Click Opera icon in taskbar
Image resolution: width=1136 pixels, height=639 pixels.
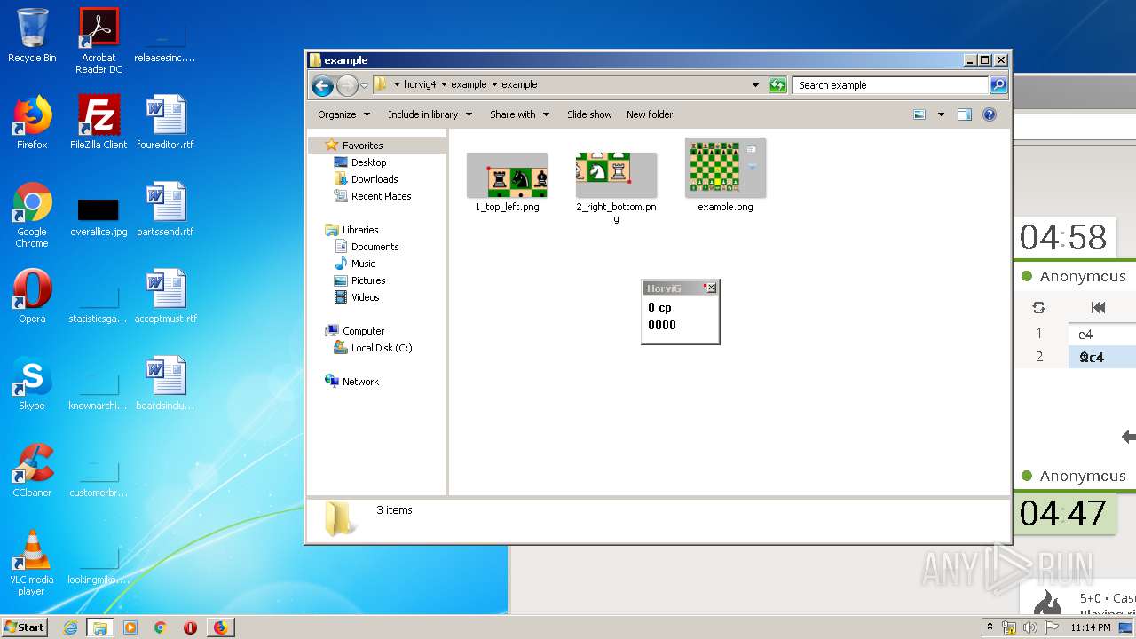point(190,627)
